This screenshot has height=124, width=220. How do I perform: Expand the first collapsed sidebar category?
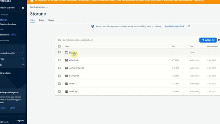coord(23,47)
